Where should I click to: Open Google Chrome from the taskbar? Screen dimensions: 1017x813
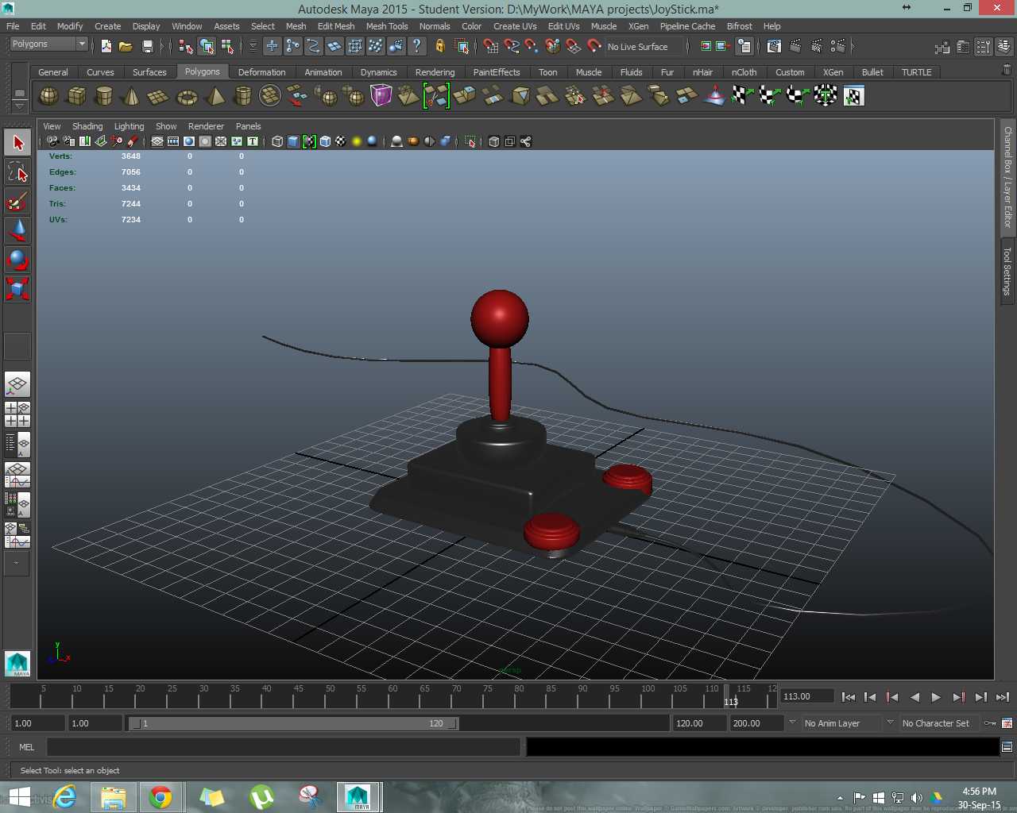pos(160,797)
